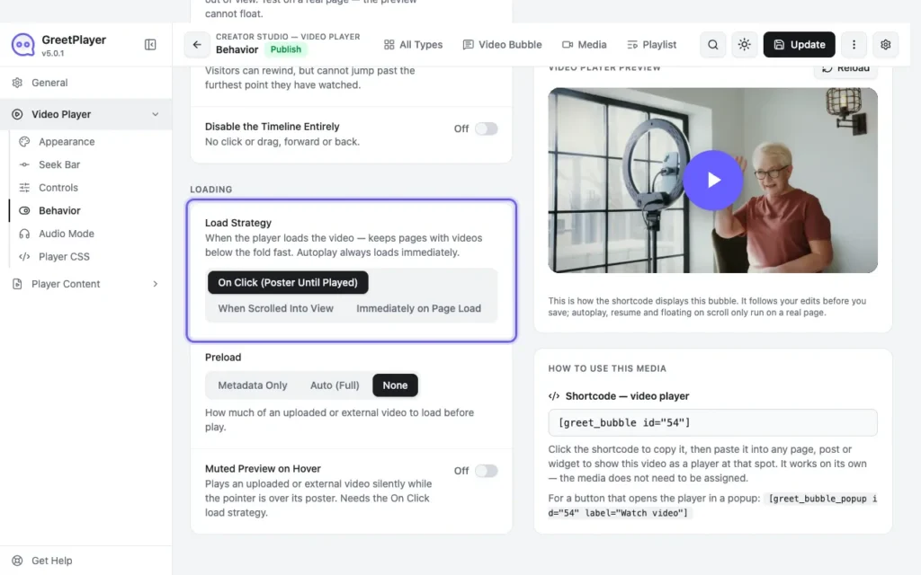
Task: Click the General gear icon in sidebar
Action: point(18,83)
